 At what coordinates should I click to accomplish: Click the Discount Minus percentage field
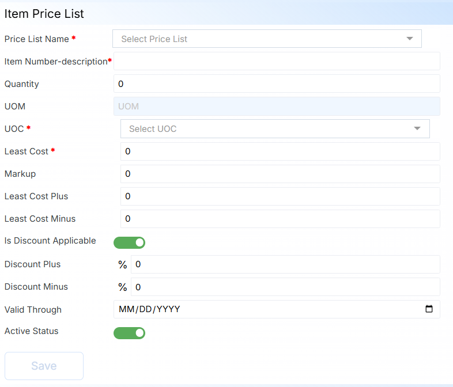[x=285, y=287]
